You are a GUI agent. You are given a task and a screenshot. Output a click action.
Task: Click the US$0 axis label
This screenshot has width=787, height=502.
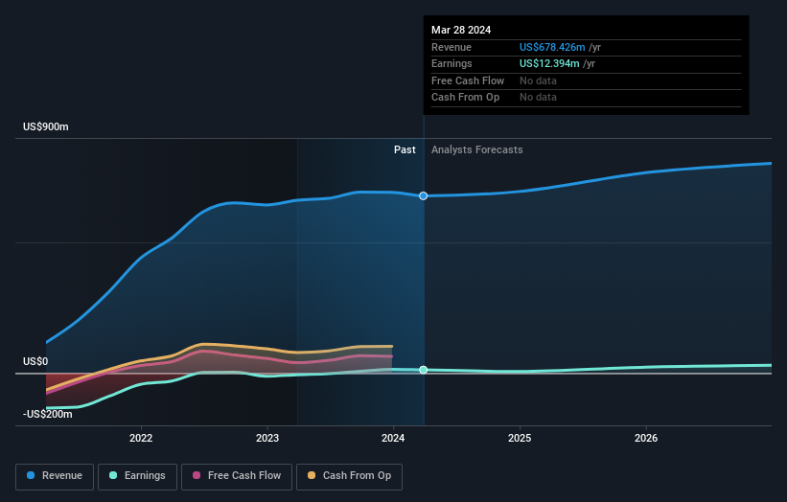[x=35, y=361]
